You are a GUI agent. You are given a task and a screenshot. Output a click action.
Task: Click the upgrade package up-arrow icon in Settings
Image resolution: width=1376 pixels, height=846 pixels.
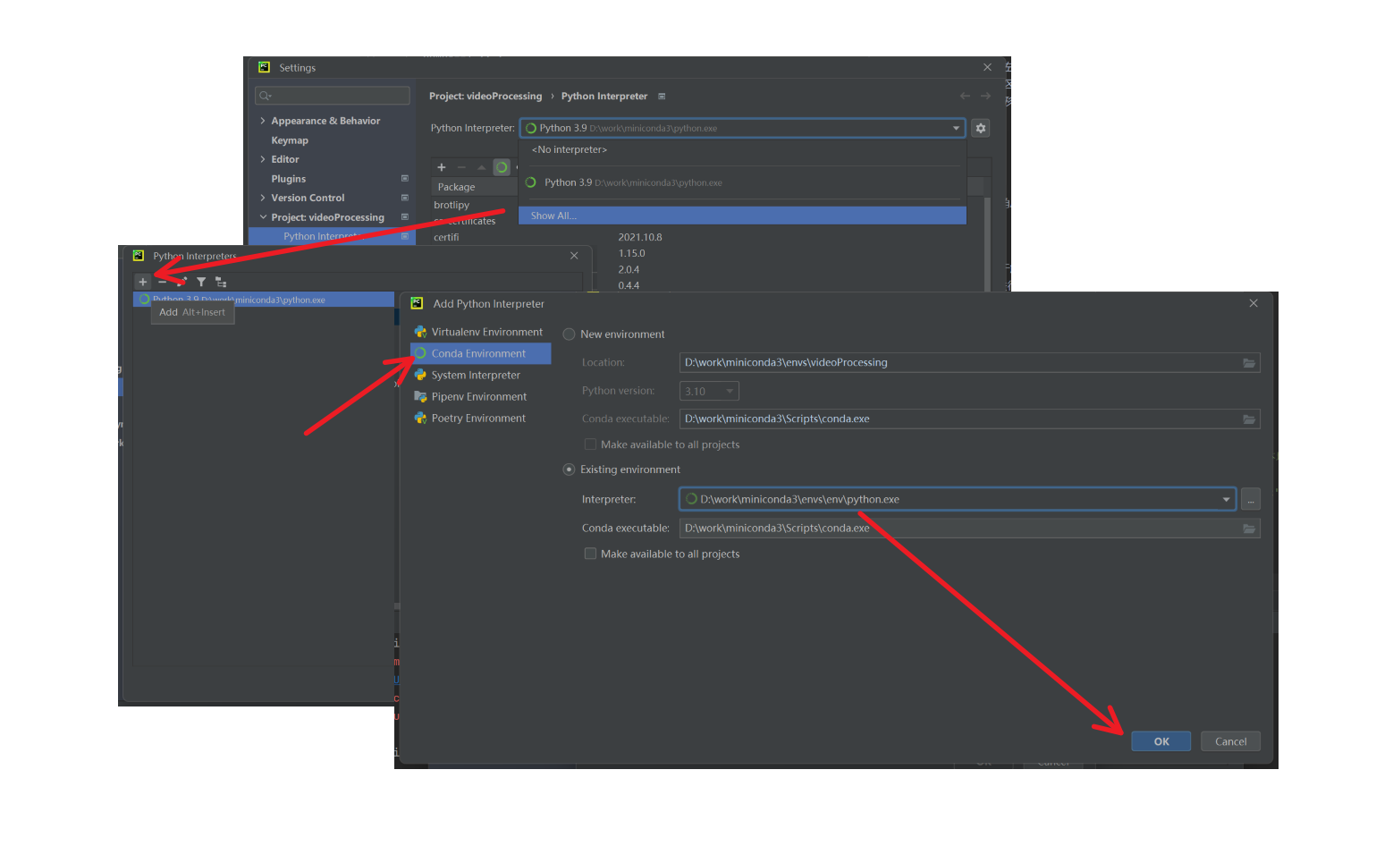pyautogui.click(x=482, y=167)
